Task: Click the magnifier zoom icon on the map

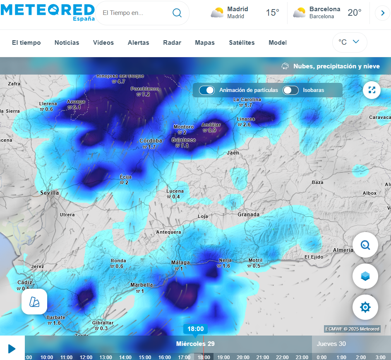Action: tap(365, 245)
